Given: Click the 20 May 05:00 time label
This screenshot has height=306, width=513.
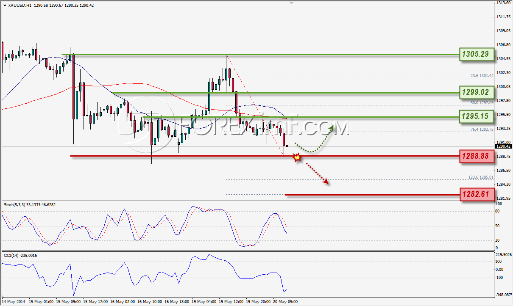Looking at the screenshot, I should [285, 302].
